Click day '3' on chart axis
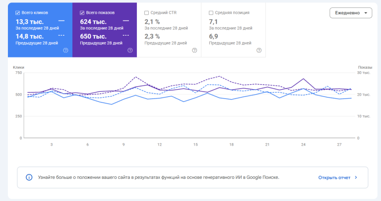The width and height of the screenshot is (381, 201). point(52,145)
